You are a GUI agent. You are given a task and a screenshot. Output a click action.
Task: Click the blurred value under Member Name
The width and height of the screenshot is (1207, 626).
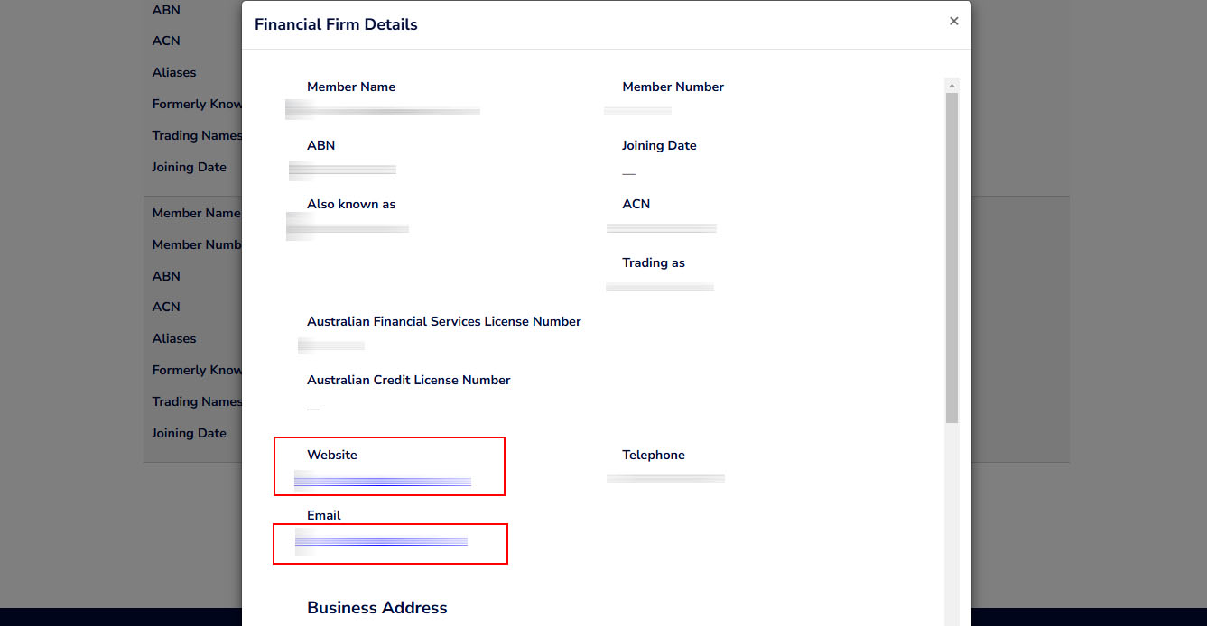[x=383, y=111]
